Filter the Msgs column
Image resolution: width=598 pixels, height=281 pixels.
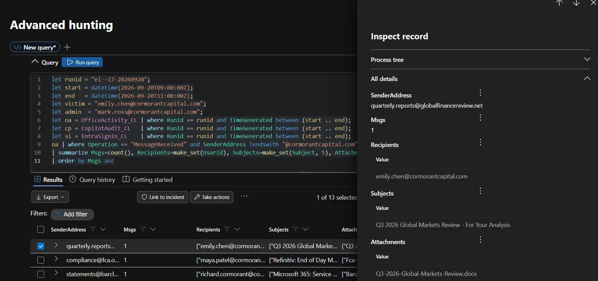143,229
